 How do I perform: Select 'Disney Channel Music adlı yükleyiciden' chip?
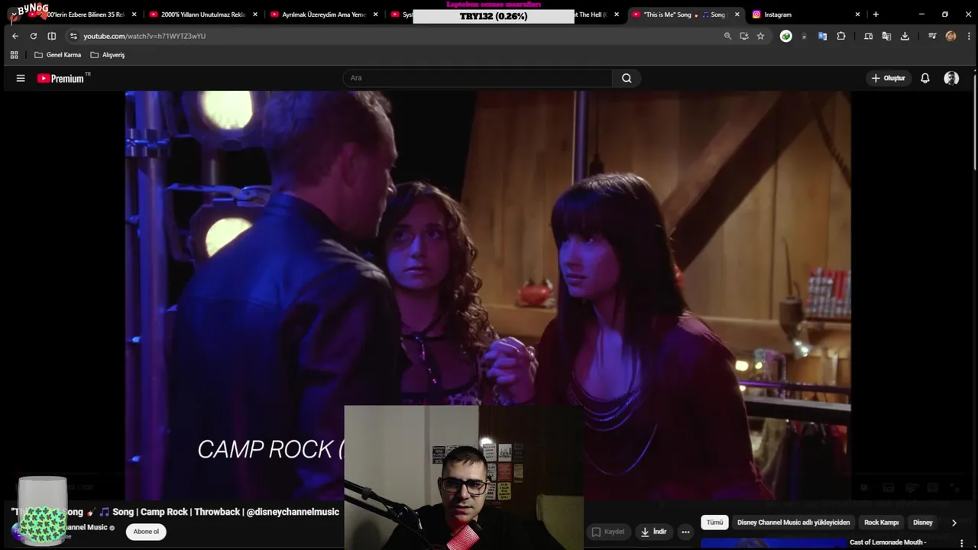coord(793,522)
